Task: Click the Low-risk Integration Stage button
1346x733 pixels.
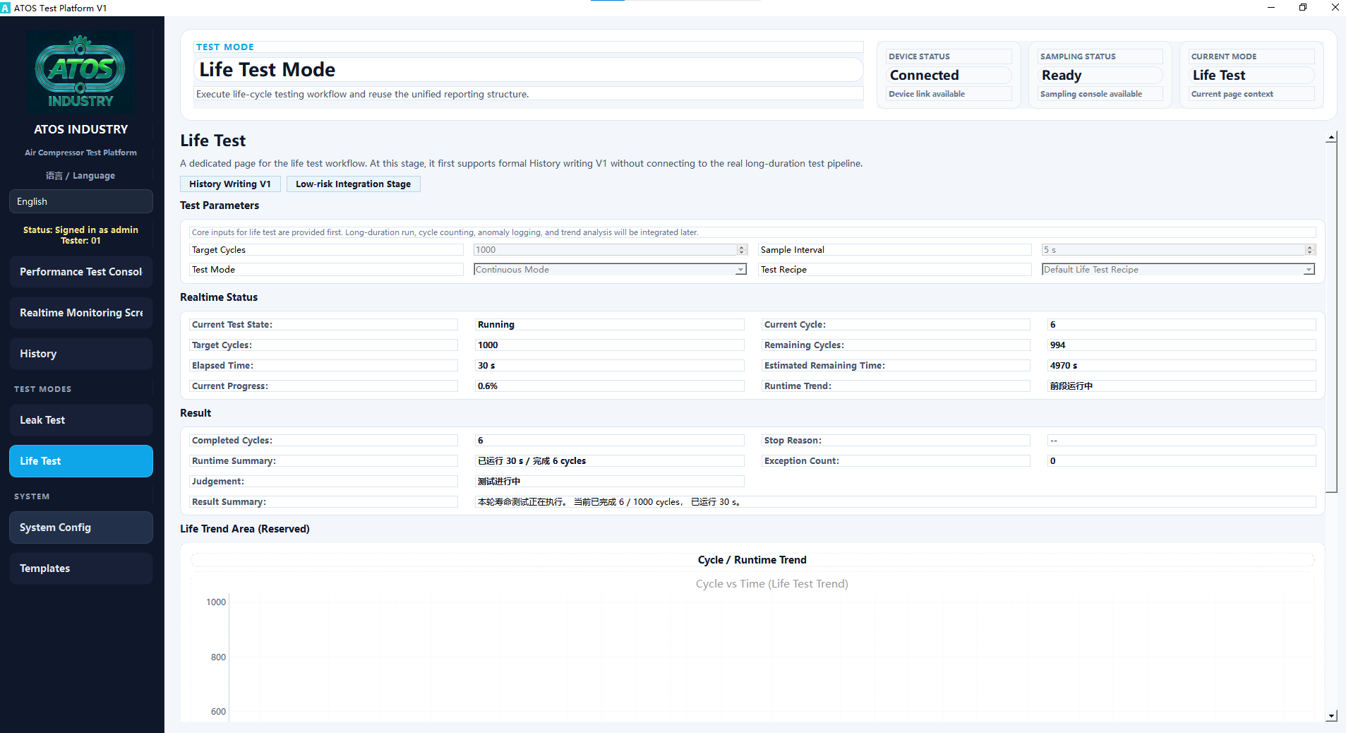Action: coord(353,184)
